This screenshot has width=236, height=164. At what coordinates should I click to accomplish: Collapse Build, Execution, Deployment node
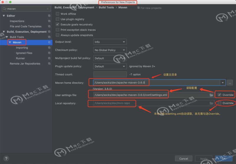point(4,32)
